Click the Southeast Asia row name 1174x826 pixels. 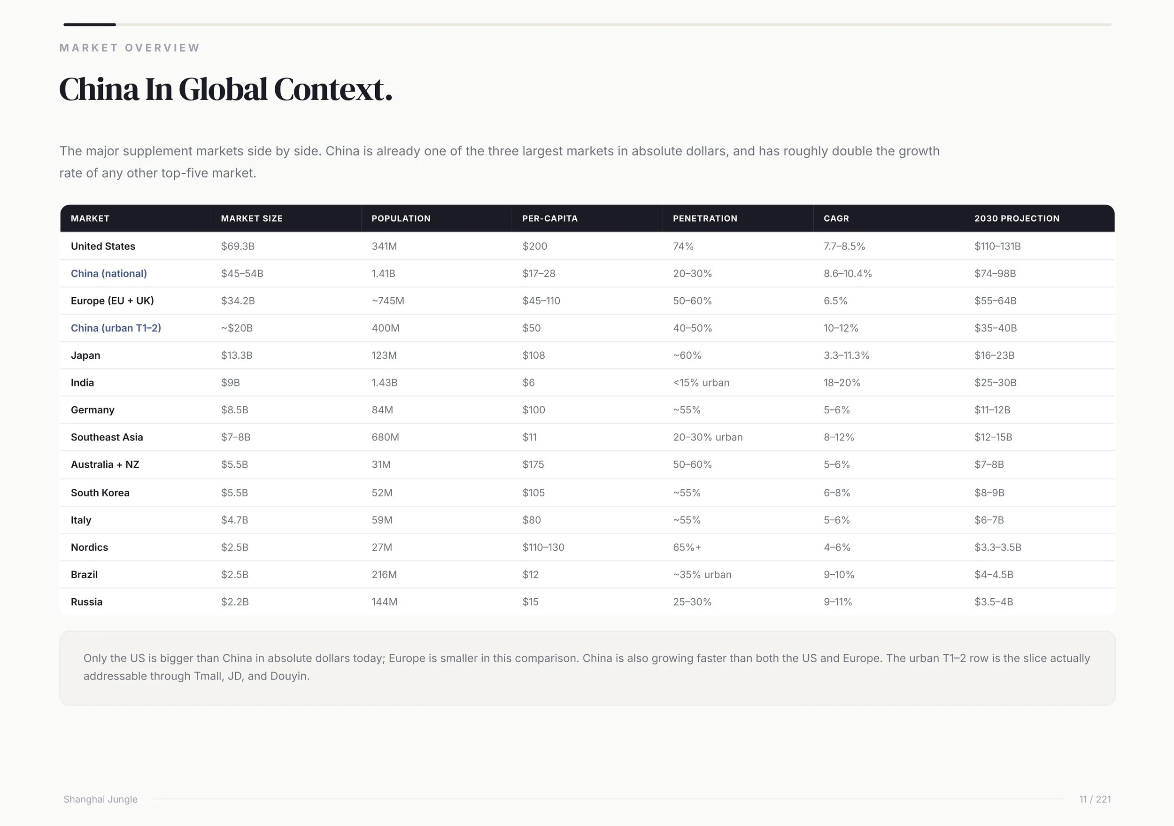(107, 437)
